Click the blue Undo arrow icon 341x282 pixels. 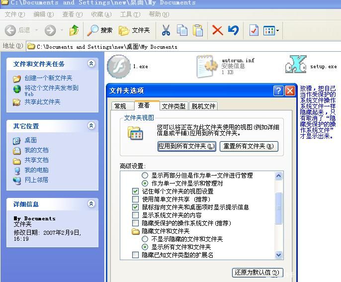233,30
